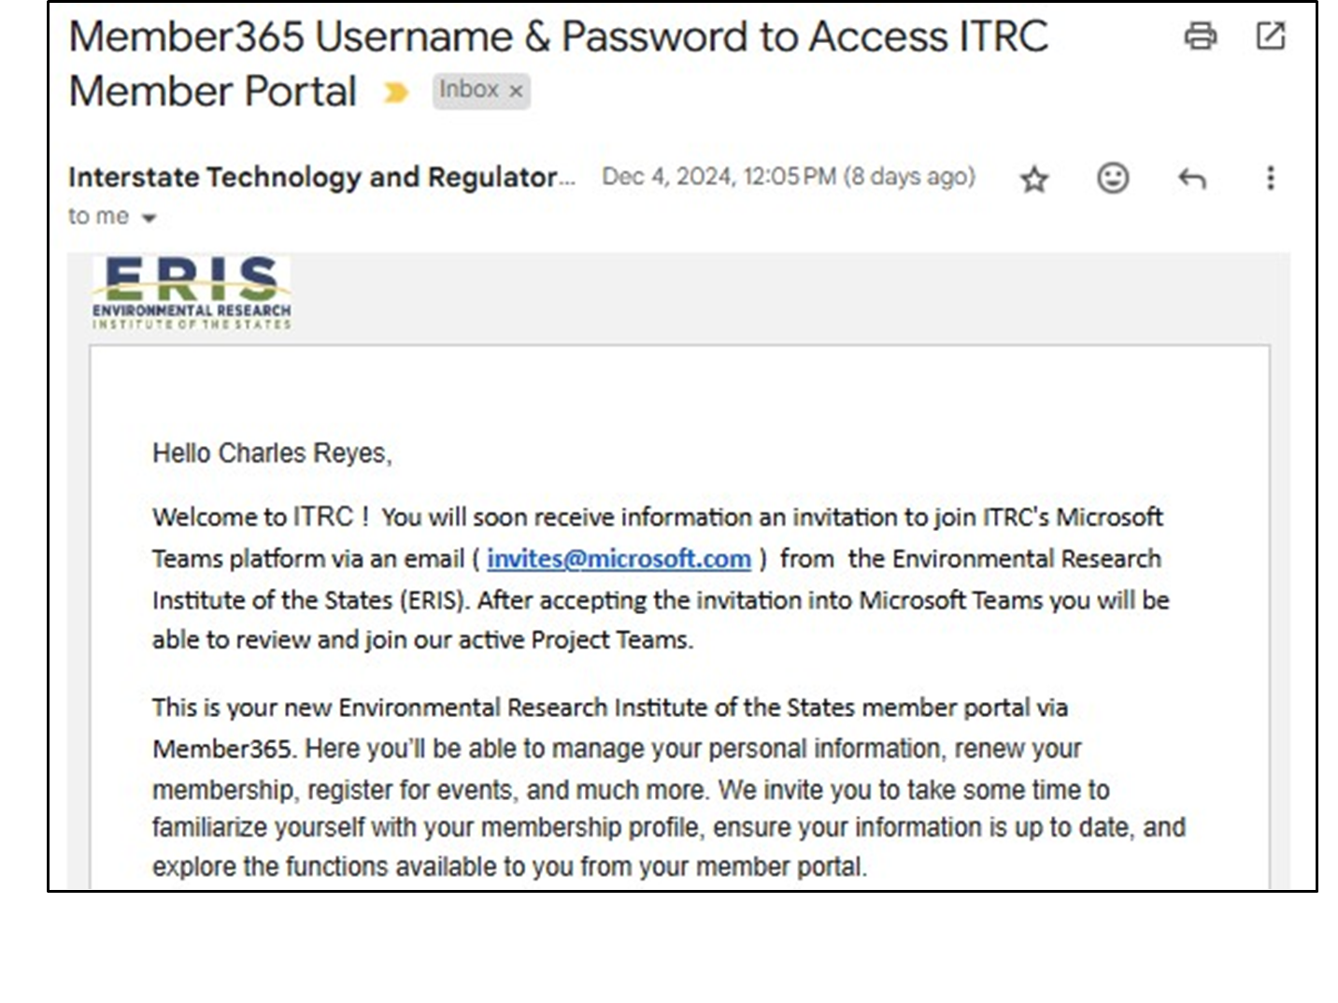Open the invites@microsoft.com link
Viewport: 1338px width, 1003px height.
[x=619, y=558]
